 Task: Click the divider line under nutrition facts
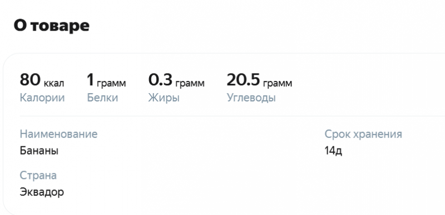click(x=233, y=116)
